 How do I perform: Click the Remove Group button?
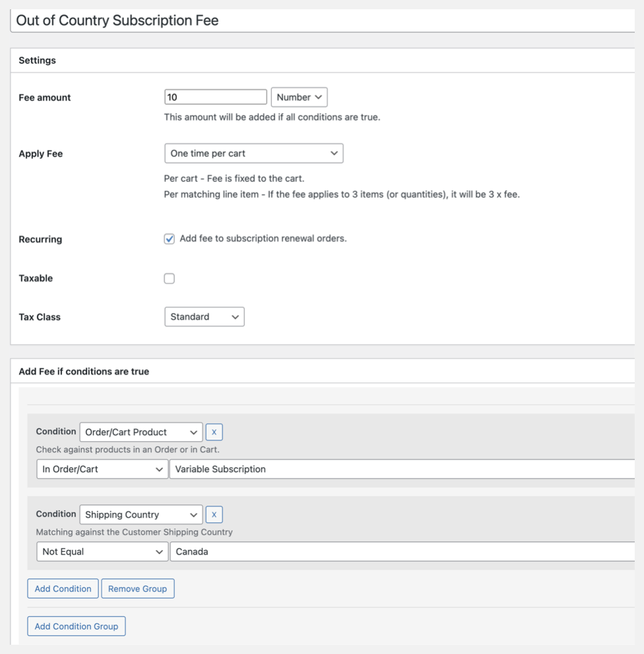(137, 589)
